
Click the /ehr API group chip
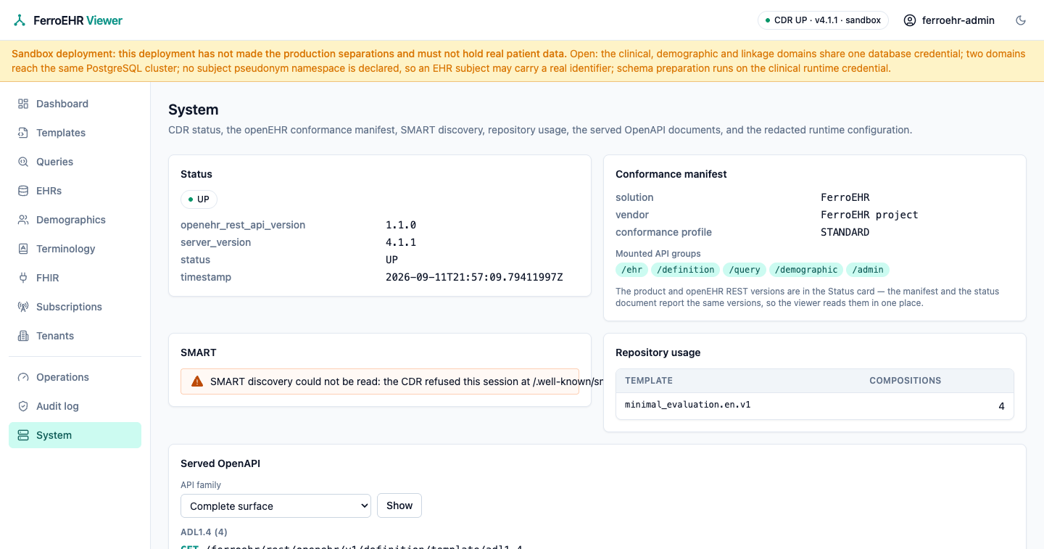click(x=631, y=270)
